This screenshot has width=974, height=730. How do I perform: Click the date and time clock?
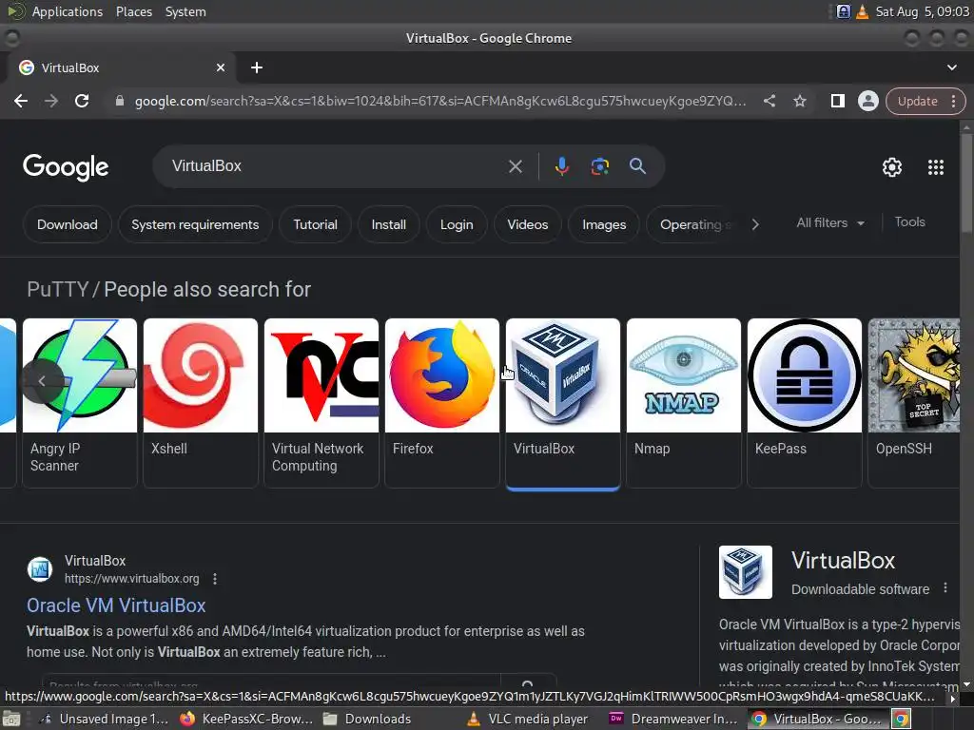click(x=922, y=11)
